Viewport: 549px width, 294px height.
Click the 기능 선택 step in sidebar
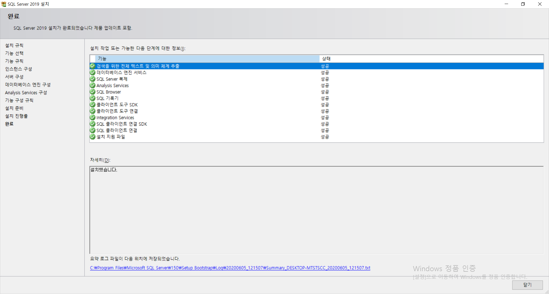pyautogui.click(x=14, y=53)
